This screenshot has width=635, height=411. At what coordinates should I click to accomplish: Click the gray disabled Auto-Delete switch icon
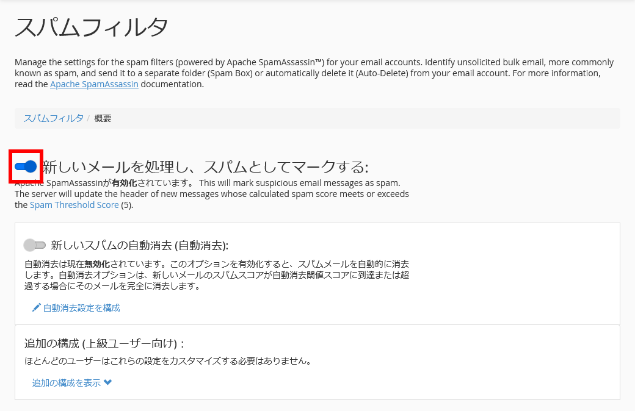(35, 245)
